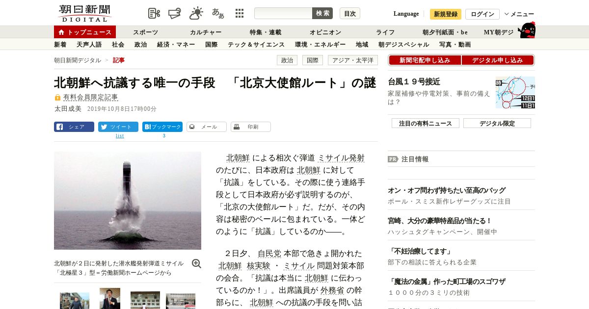The width and height of the screenshot is (589, 309).
Task: Tweet the article via ツイート button
Action: (x=118, y=127)
